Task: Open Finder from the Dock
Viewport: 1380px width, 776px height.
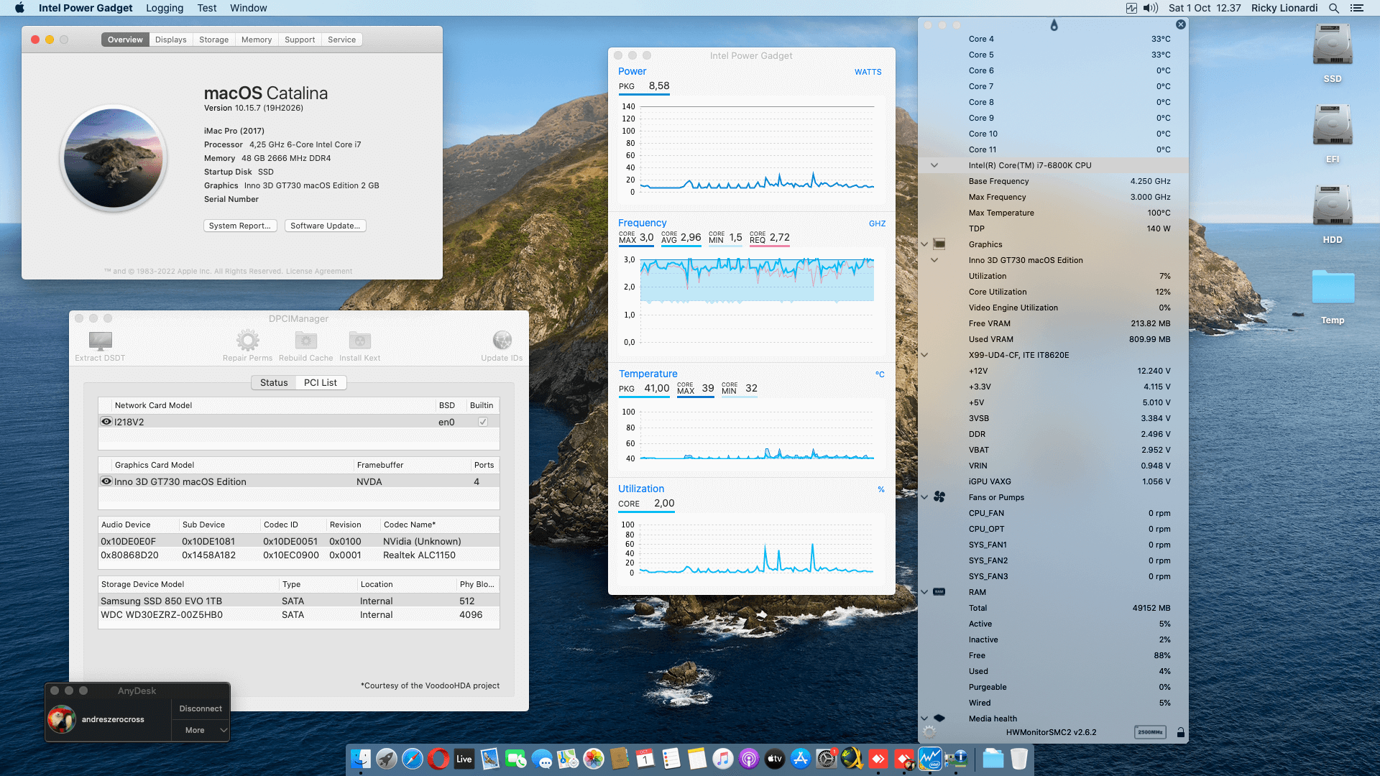Action: pyautogui.click(x=361, y=759)
